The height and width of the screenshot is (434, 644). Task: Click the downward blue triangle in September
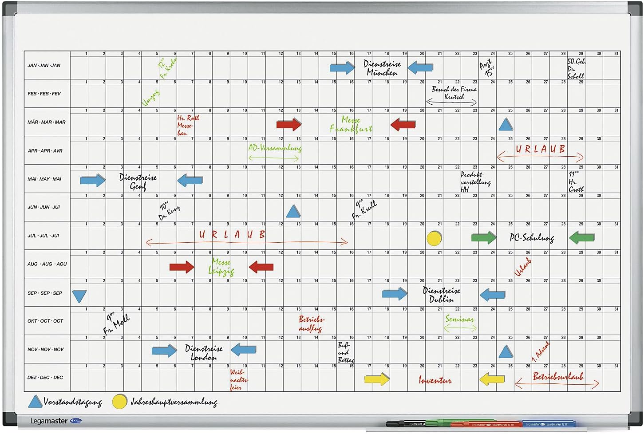[x=79, y=296]
